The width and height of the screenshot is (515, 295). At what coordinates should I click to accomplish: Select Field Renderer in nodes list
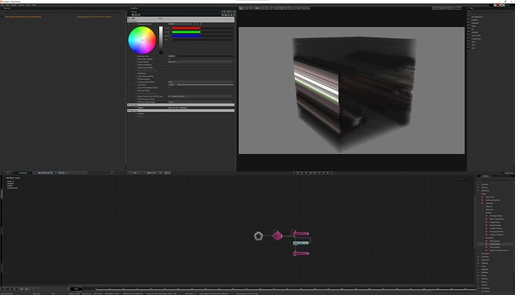[495, 244]
